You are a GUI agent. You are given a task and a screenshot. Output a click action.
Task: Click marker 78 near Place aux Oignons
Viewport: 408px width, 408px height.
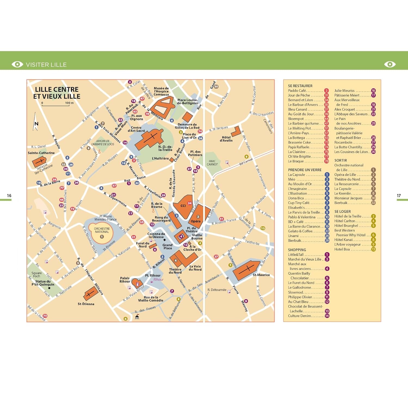[x=147, y=114]
